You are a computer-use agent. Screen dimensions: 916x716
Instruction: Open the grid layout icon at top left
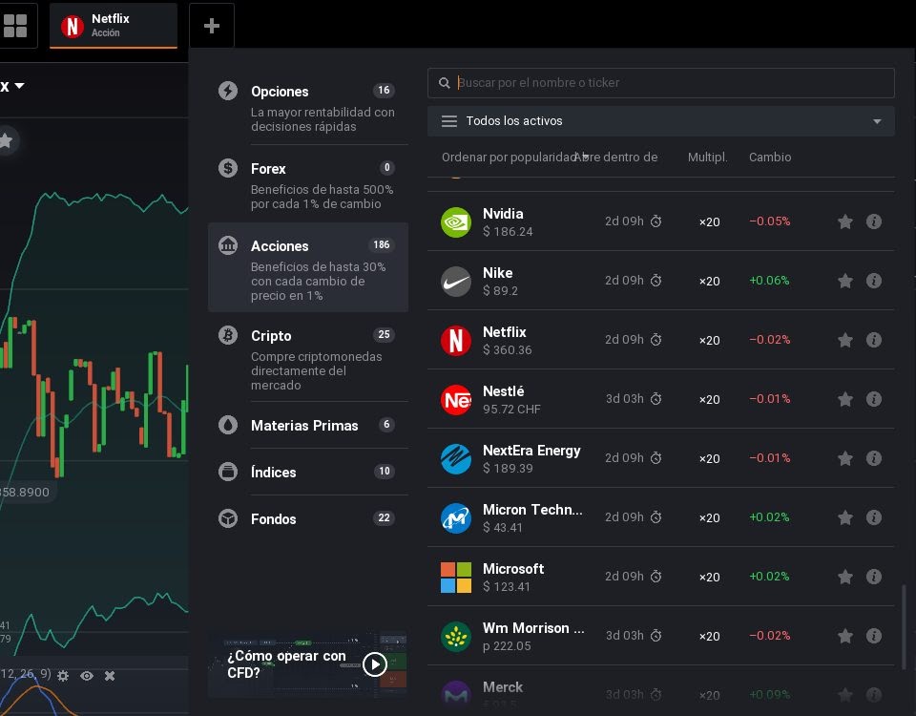coord(15,26)
